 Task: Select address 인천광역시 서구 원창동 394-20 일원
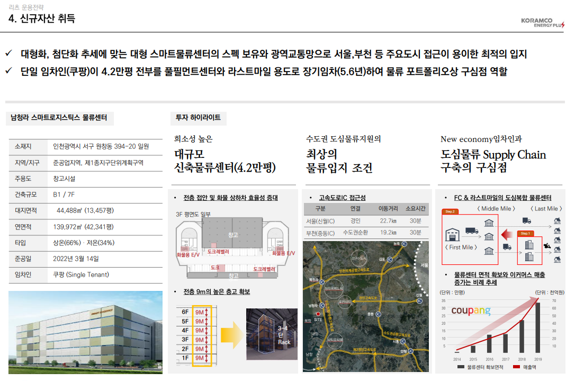tap(101, 146)
